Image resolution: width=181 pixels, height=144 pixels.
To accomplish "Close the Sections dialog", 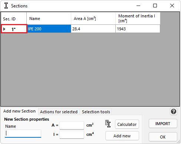I will click(172, 6).
